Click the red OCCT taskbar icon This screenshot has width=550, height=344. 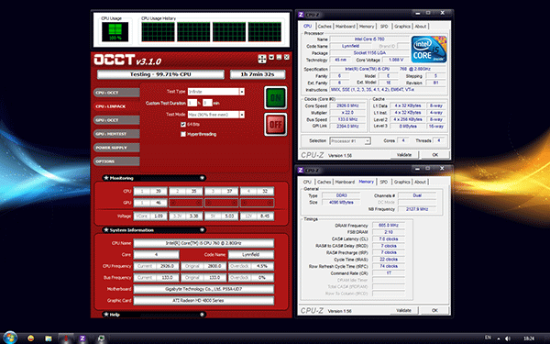point(66,338)
